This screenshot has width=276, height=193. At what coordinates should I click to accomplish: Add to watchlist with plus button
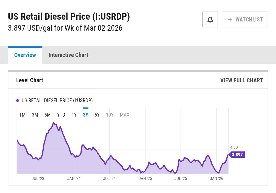(245, 20)
